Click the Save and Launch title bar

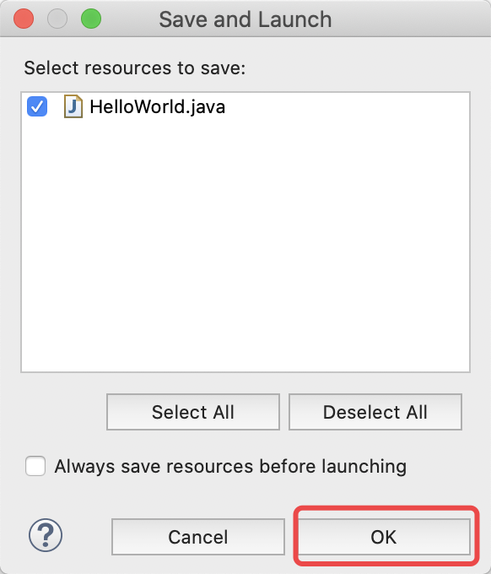[245, 19]
